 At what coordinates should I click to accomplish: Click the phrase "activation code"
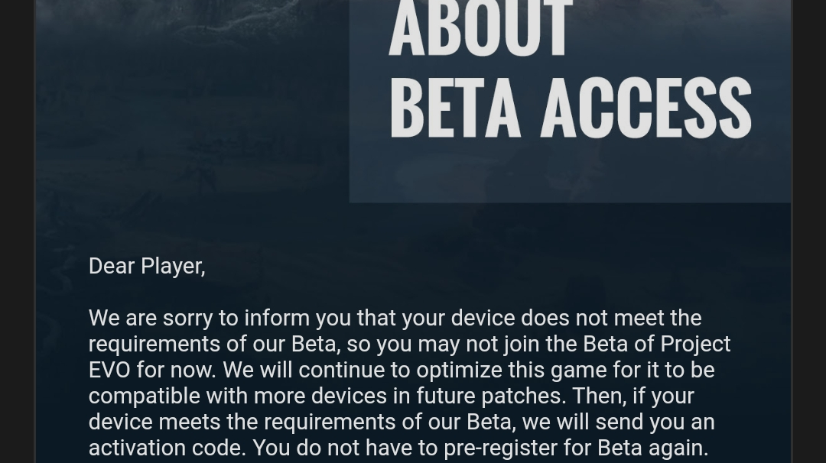pos(167,448)
